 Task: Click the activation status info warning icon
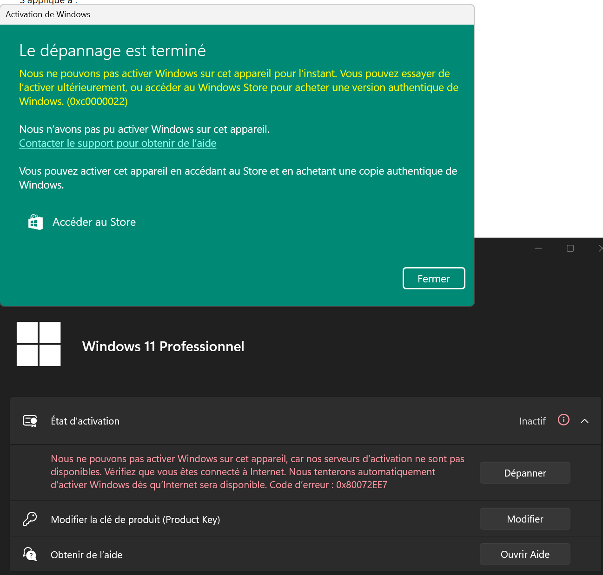[x=563, y=420]
